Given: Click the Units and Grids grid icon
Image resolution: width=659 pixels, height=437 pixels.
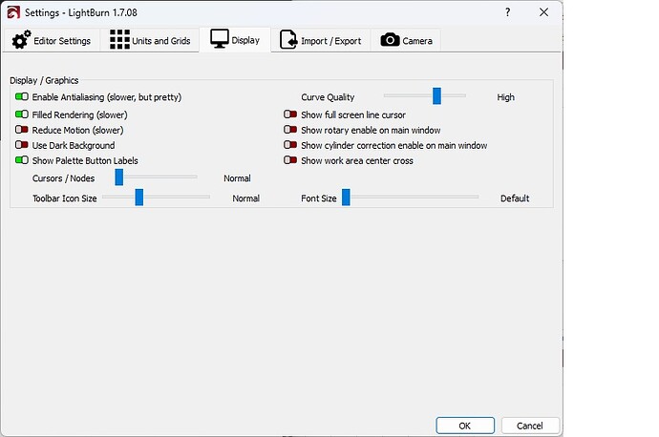Looking at the screenshot, I should 119,40.
